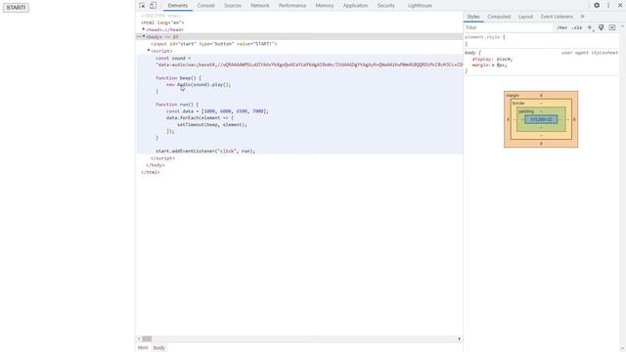Click the border label in box model
The width and height of the screenshot is (626, 352).
click(x=518, y=104)
